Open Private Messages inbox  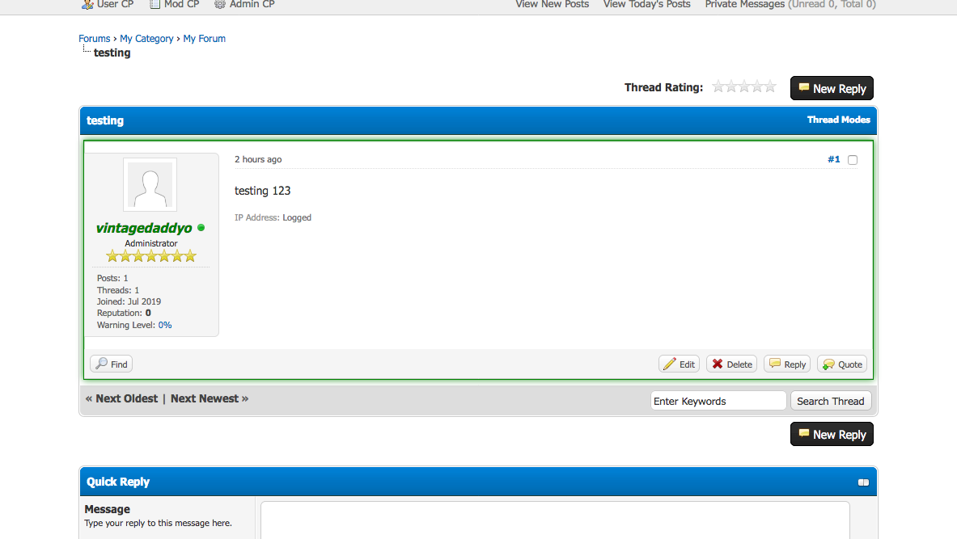tap(744, 4)
